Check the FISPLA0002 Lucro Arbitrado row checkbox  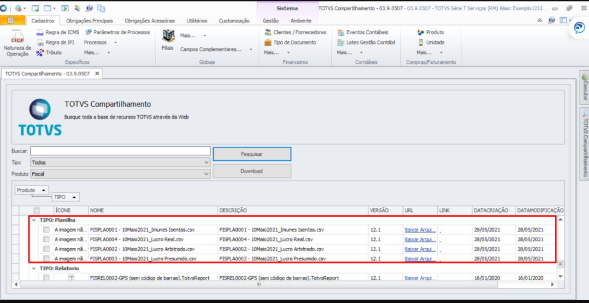click(x=47, y=249)
